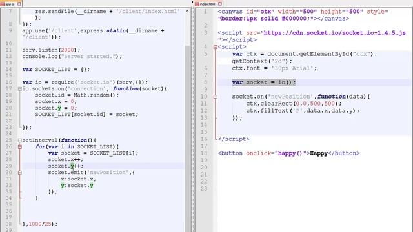Click line number 38 in app.js margin

(x=9, y=224)
